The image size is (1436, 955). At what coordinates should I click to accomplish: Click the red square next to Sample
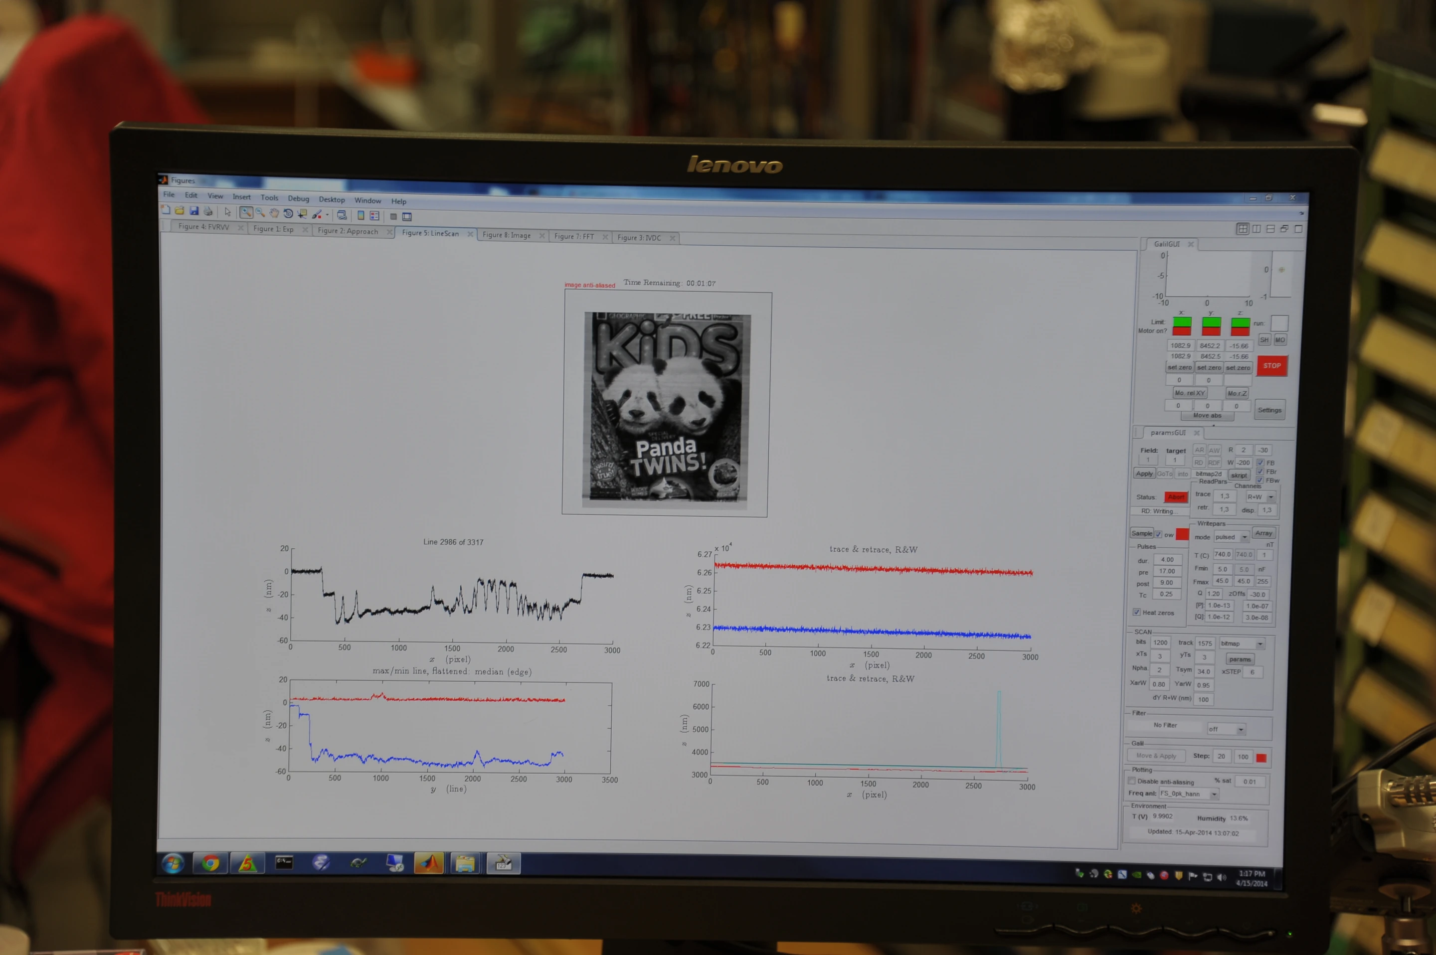coord(1182,534)
